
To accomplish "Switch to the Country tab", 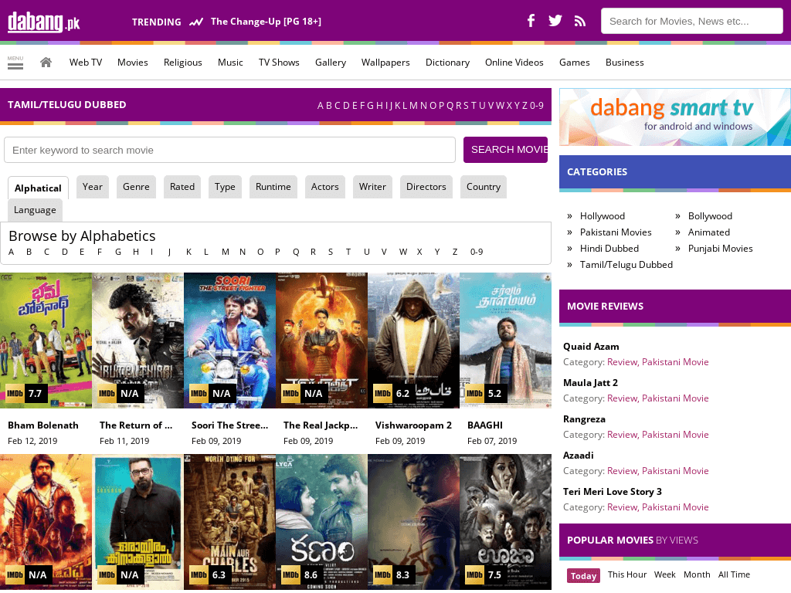I will click(x=484, y=187).
